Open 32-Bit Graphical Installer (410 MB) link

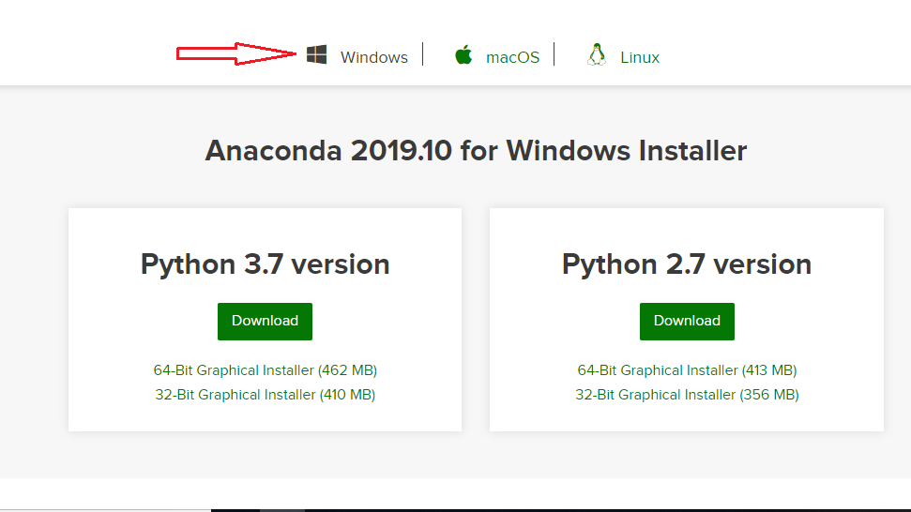(265, 395)
